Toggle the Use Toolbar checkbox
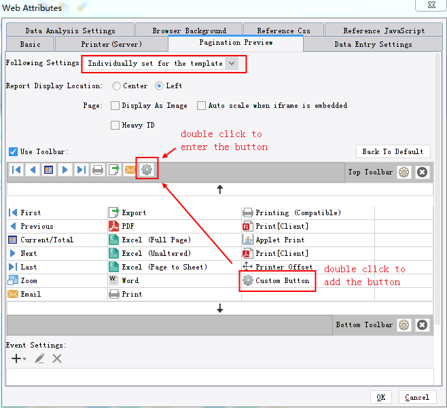Image resolution: width=447 pixels, height=408 pixels. tap(13, 151)
